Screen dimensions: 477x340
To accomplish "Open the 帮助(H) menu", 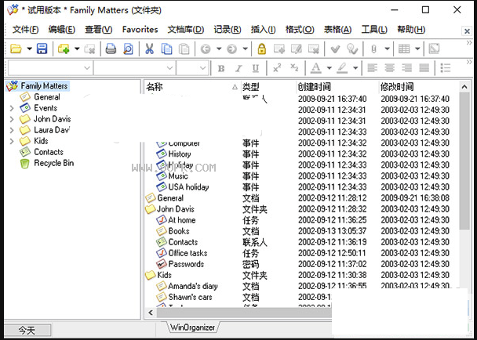I will tap(411, 30).
